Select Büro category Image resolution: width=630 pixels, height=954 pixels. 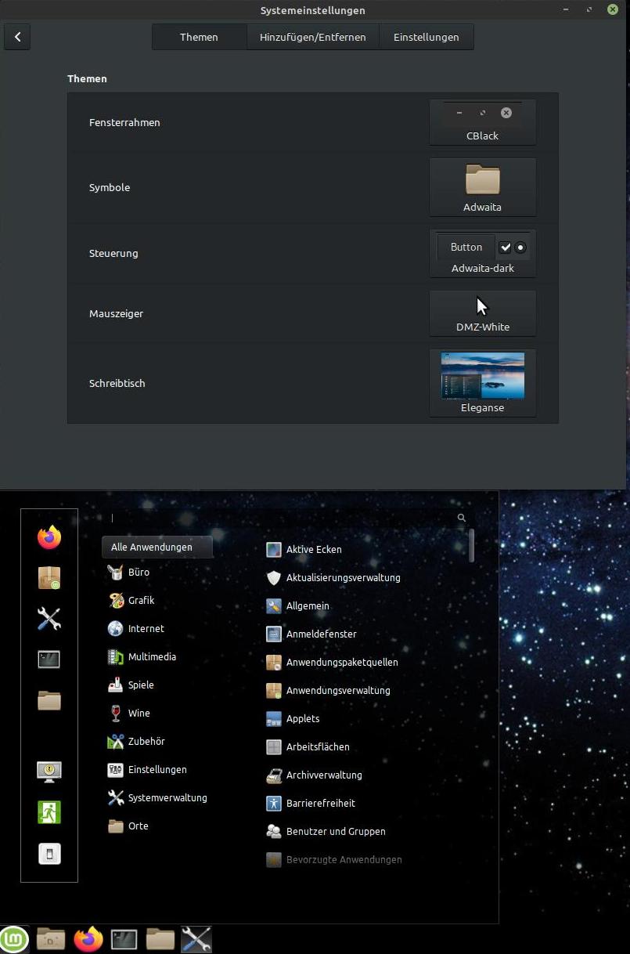point(128,573)
